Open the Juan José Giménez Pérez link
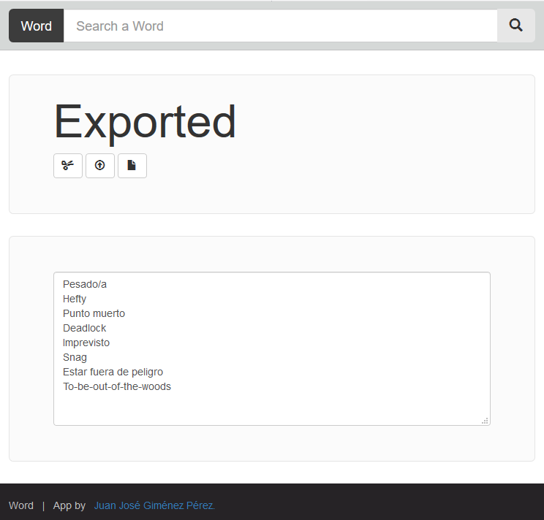544x520 pixels. pyautogui.click(x=154, y=505)
